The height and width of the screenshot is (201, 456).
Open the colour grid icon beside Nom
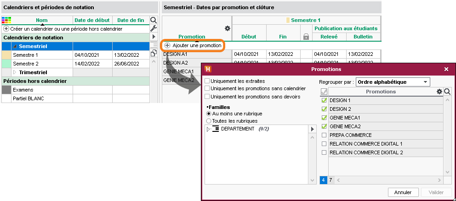pyautogui.click(x=6, y=20)
